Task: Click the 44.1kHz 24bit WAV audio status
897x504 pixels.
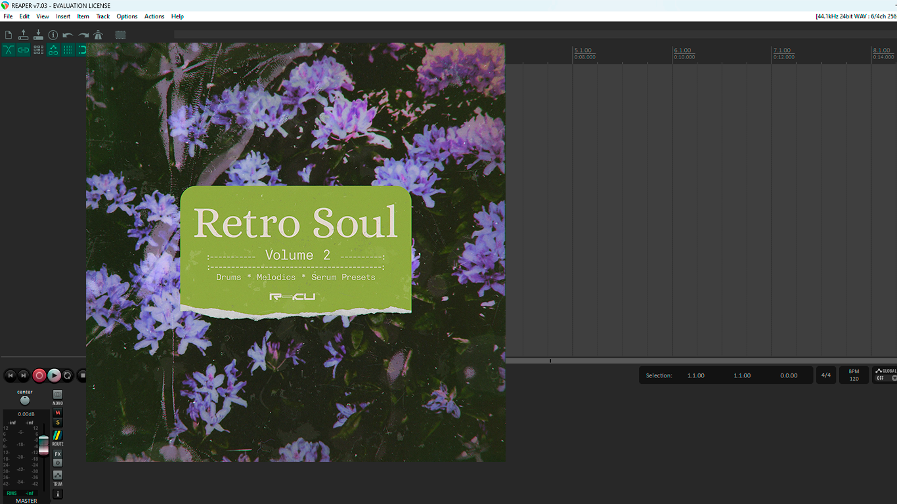Action: point(856,16)
